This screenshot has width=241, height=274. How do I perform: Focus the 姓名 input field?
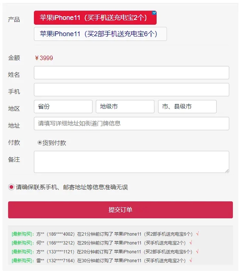click(x=131, y=73)
